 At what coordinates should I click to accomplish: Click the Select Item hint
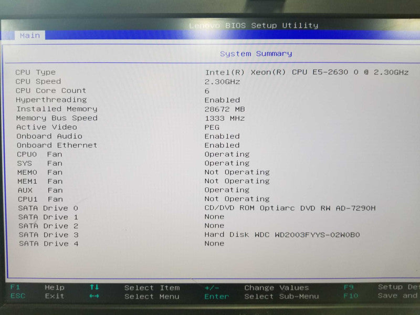(x=152, y=288)
